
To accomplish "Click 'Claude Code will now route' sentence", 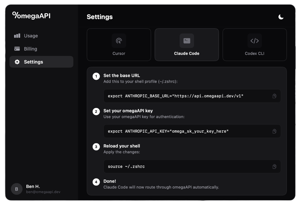I will pyautogui.click(x=161, y=187).
